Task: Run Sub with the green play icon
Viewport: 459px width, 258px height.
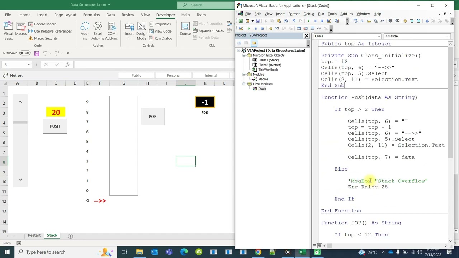Action: pos(308,21)
